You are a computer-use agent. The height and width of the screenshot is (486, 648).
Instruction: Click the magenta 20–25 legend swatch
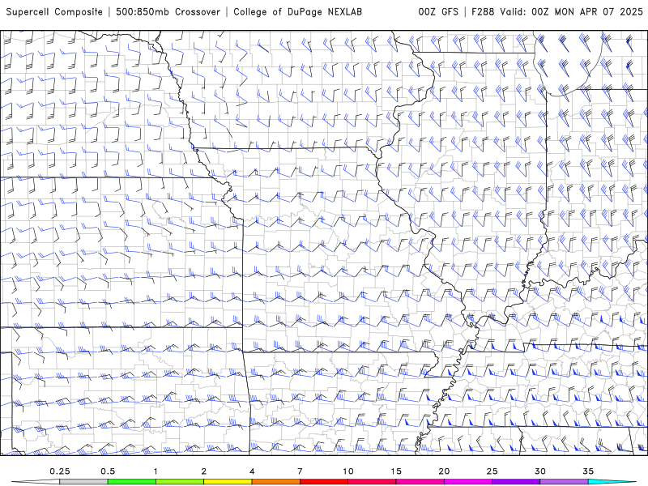pyautogui.click(x=468, y=482)
